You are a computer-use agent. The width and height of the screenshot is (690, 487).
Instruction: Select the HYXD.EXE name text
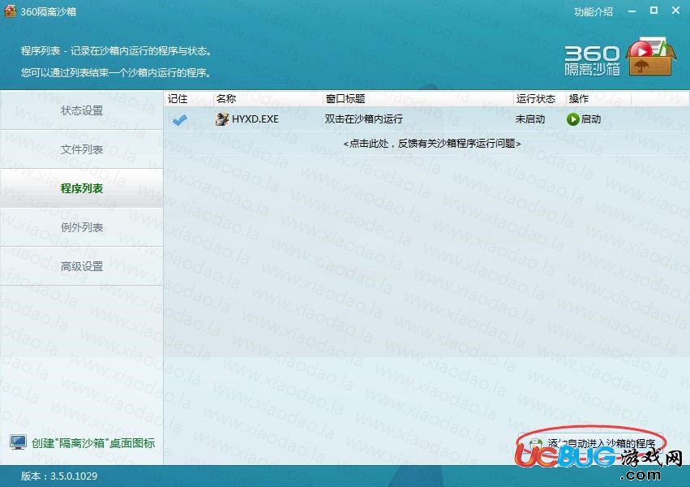pos(255,119)
